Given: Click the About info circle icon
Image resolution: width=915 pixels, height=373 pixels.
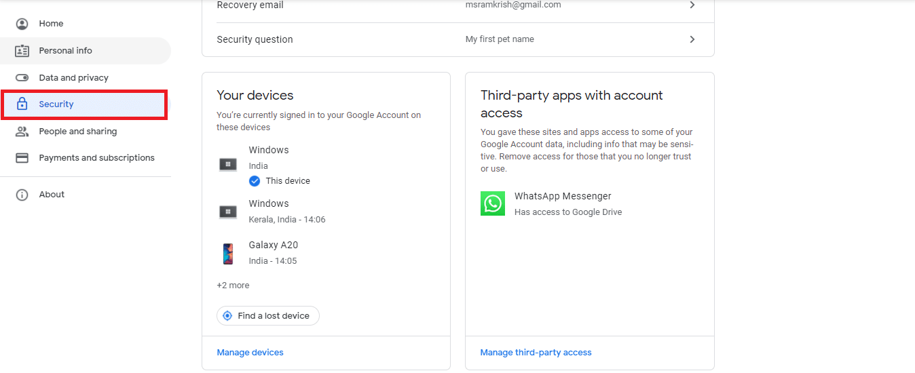Looking at the screenshot, I should (x=22, y=195).
